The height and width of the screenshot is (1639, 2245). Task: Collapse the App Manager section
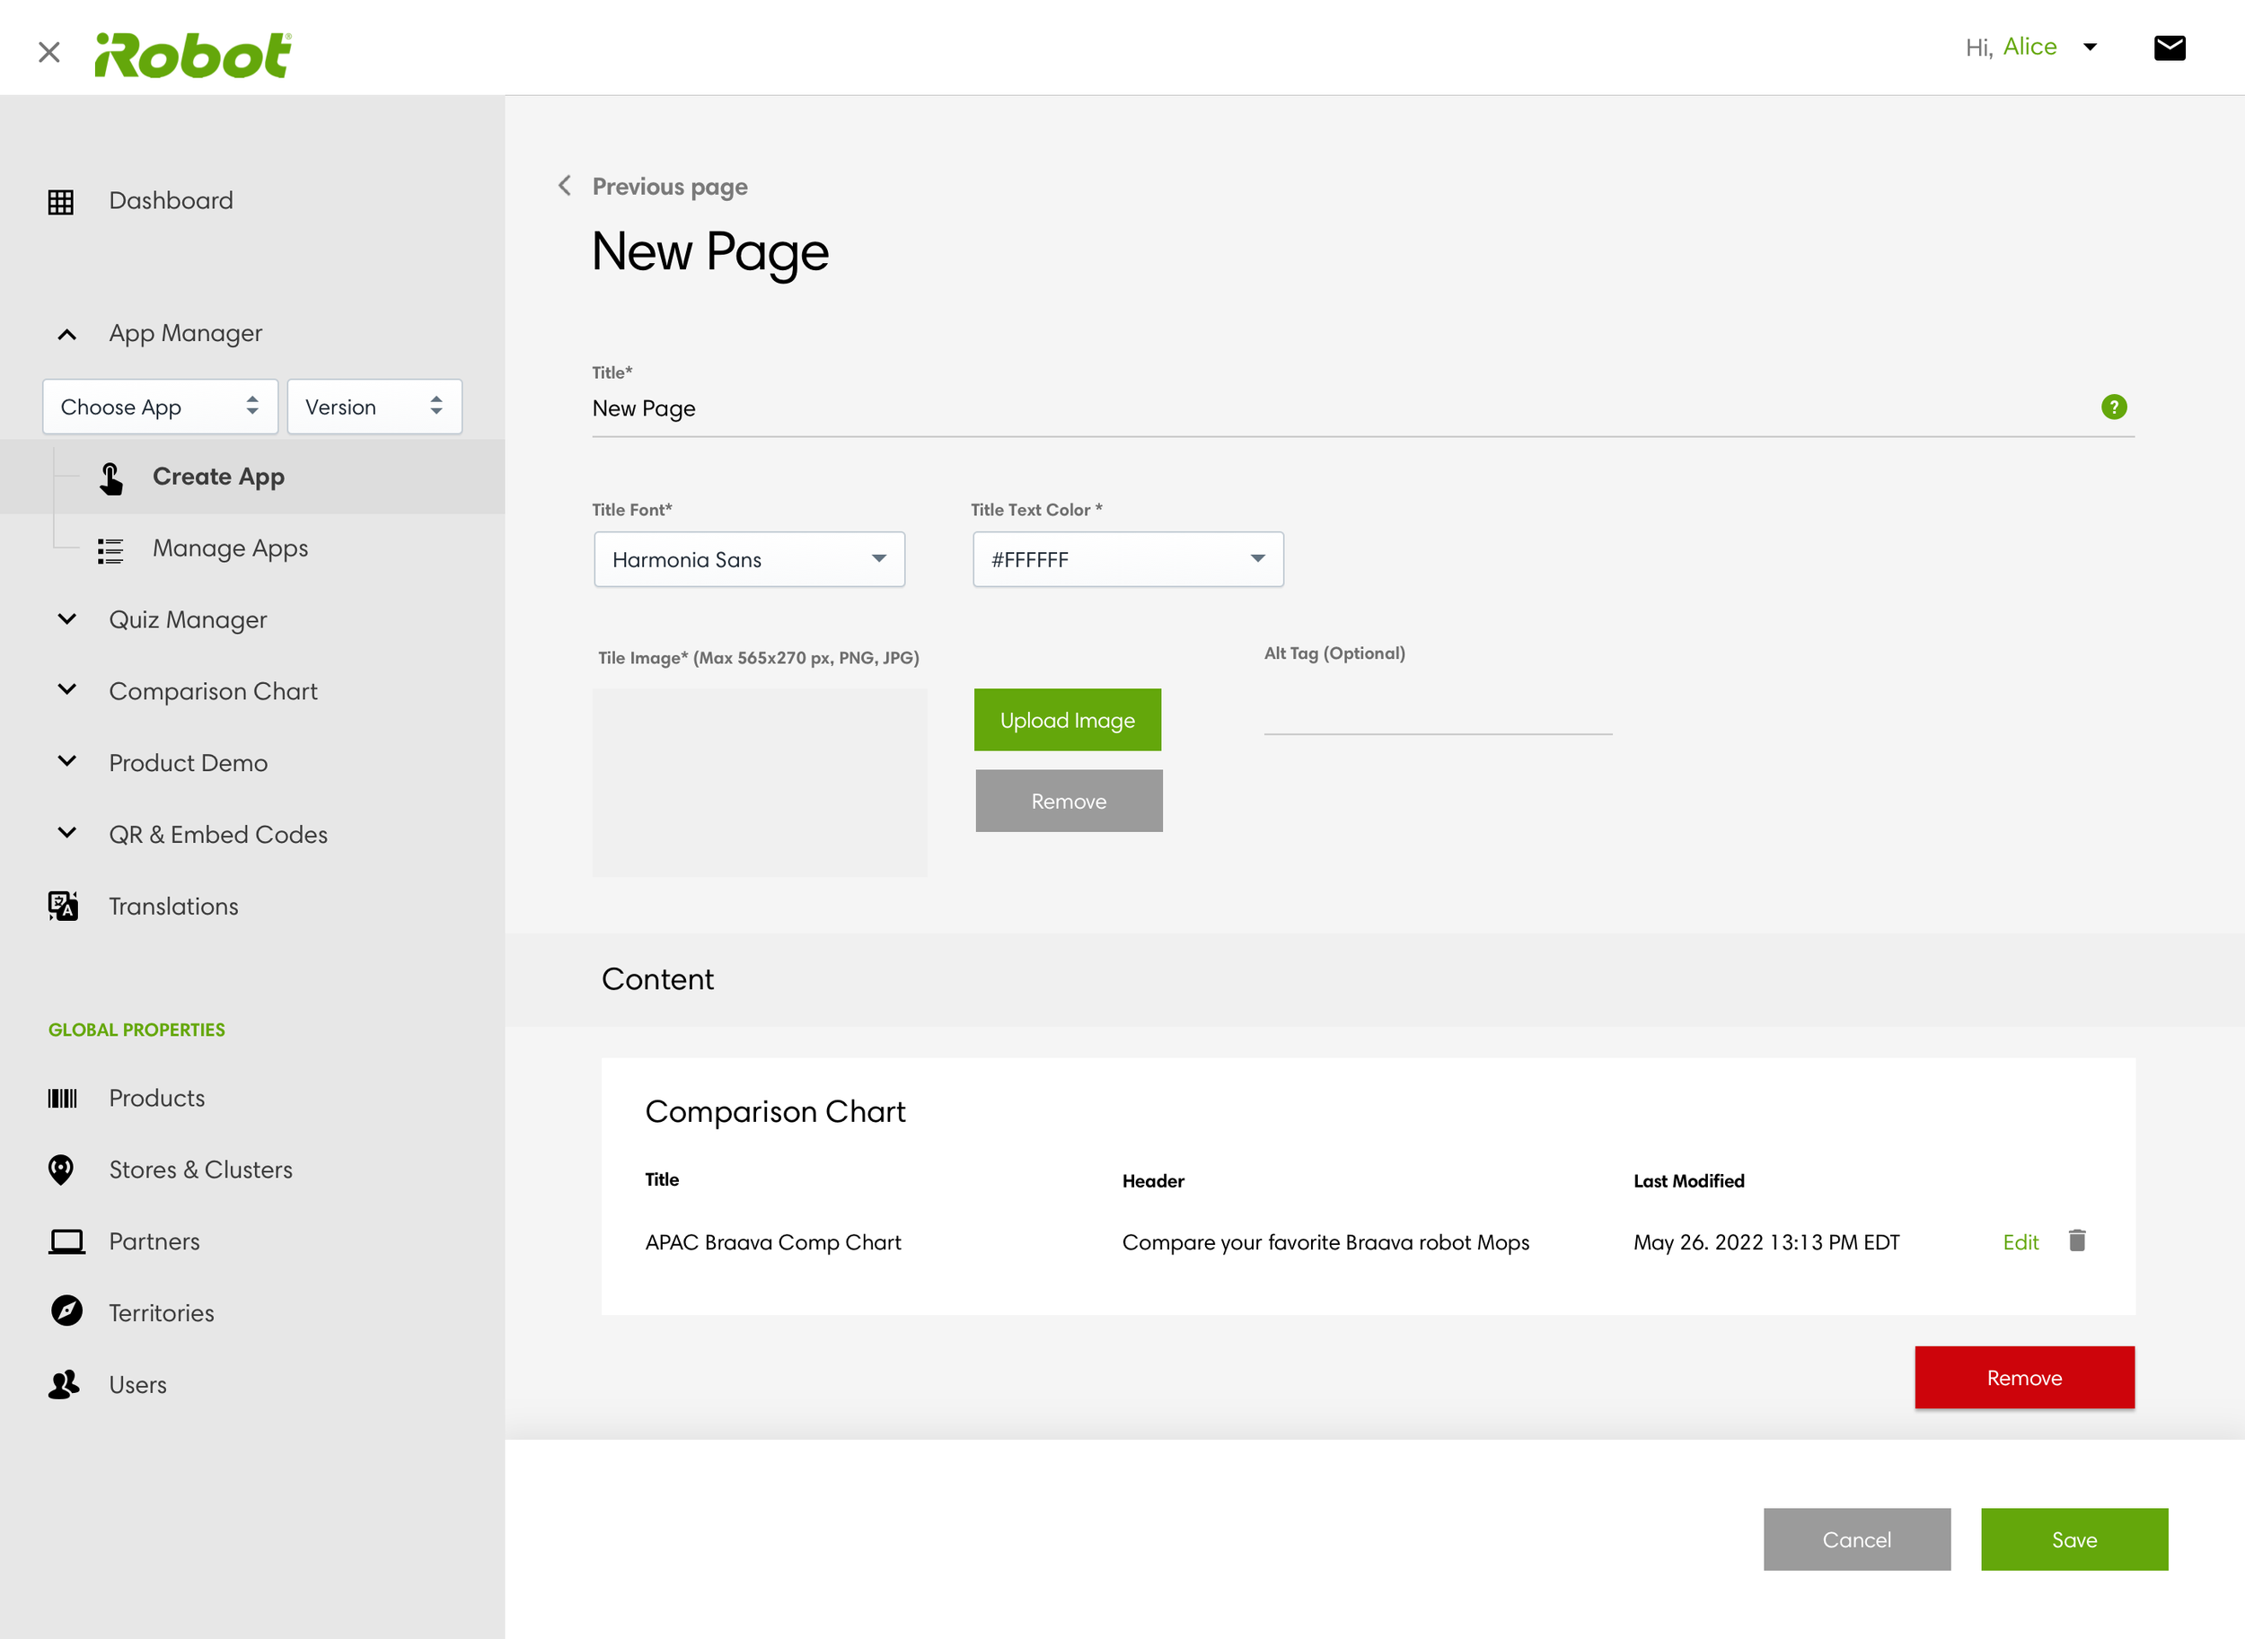pos(67,334)
